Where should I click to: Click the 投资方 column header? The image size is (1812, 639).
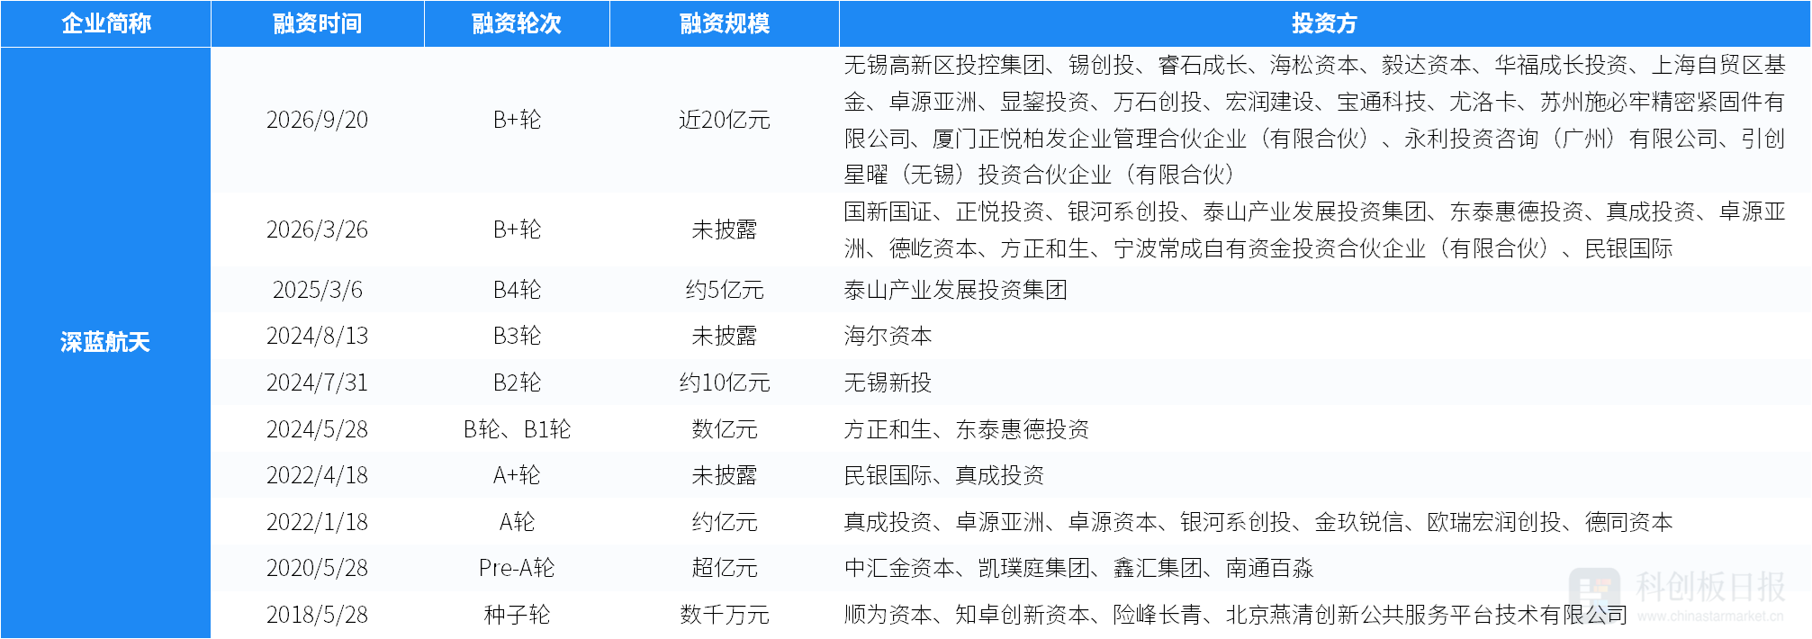(x=1324, y=23)
